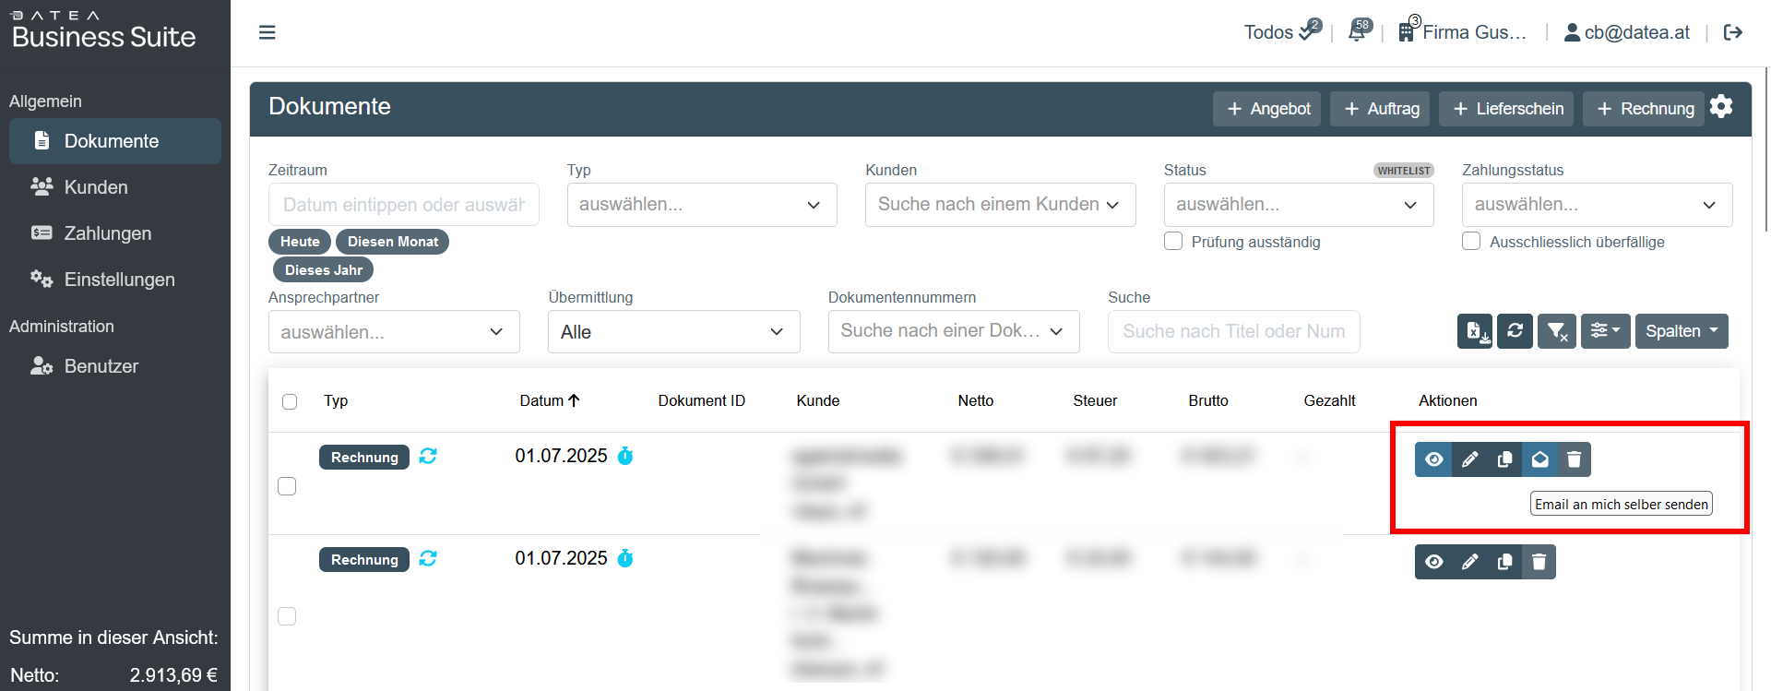The width and height of the screenshot is (1771, 691).
Task: Click the Diesen Monat quick filter
Action: (392, 242)
